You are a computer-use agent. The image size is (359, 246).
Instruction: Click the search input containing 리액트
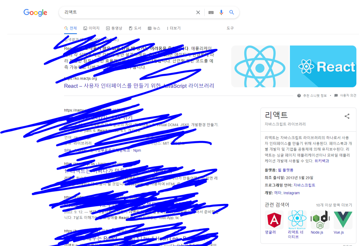128,12
